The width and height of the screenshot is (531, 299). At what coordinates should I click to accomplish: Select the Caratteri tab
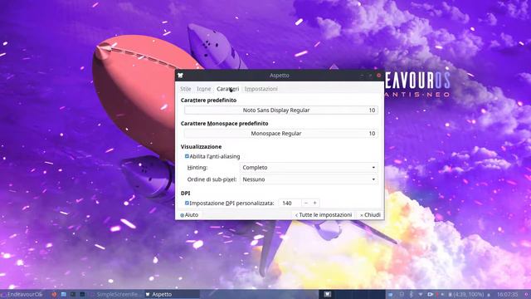point(227,89)
